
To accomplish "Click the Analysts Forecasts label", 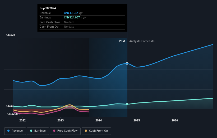I will click(x=142, y=41).
